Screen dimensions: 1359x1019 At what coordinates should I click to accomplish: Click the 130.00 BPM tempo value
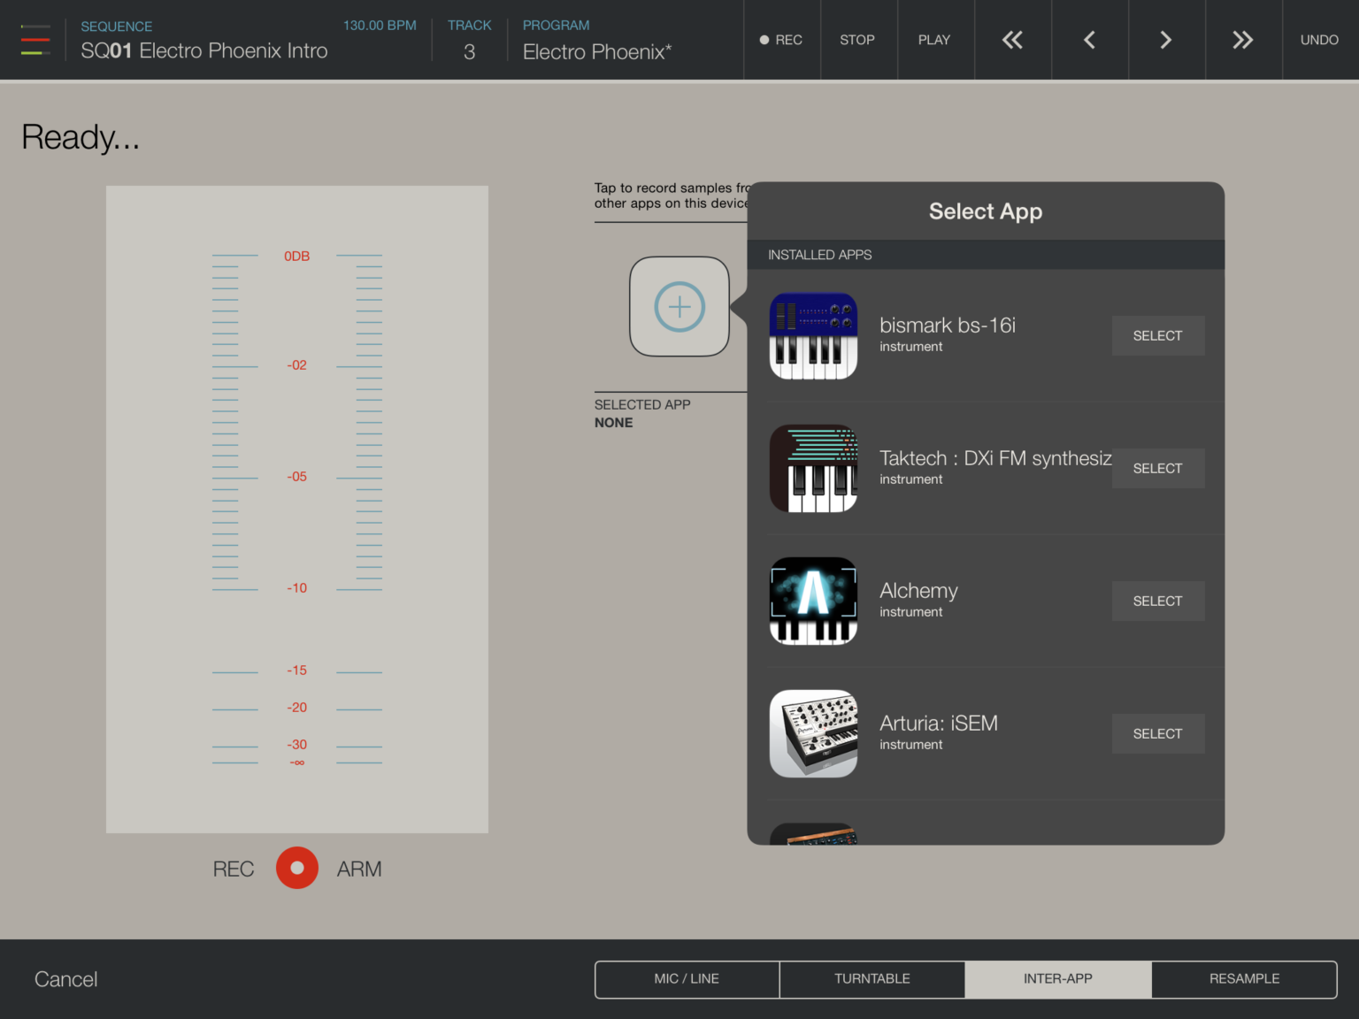coord(380,26)
